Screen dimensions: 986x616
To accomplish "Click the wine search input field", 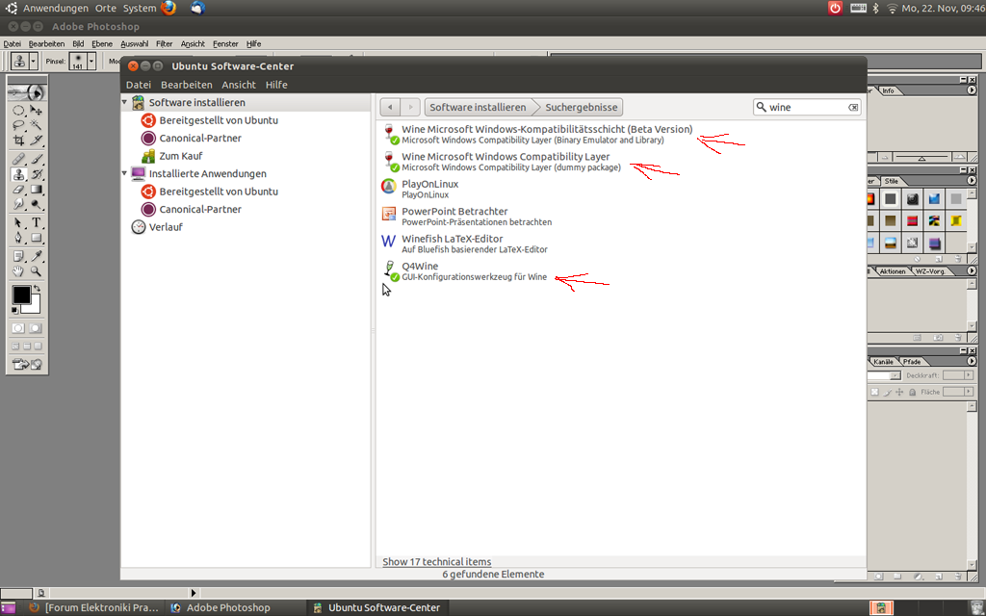I will point(805,107).
